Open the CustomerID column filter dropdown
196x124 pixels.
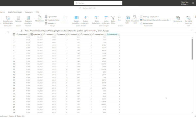coord(55,34)
